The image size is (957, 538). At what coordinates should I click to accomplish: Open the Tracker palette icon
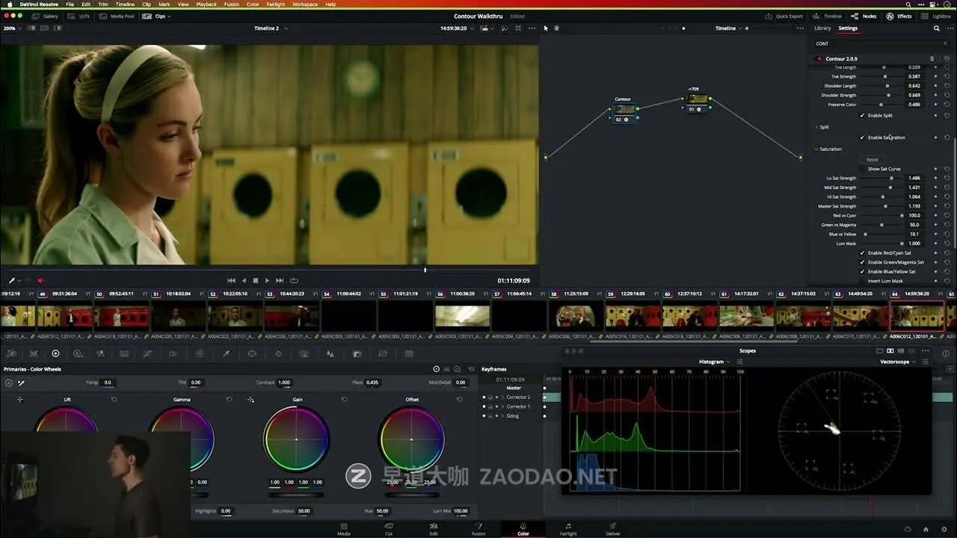point(278,353)
